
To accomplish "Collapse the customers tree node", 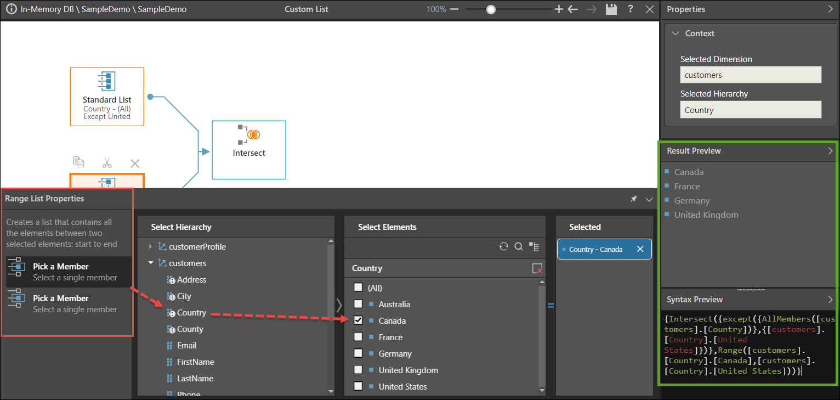I will click(x=151, y=263).
